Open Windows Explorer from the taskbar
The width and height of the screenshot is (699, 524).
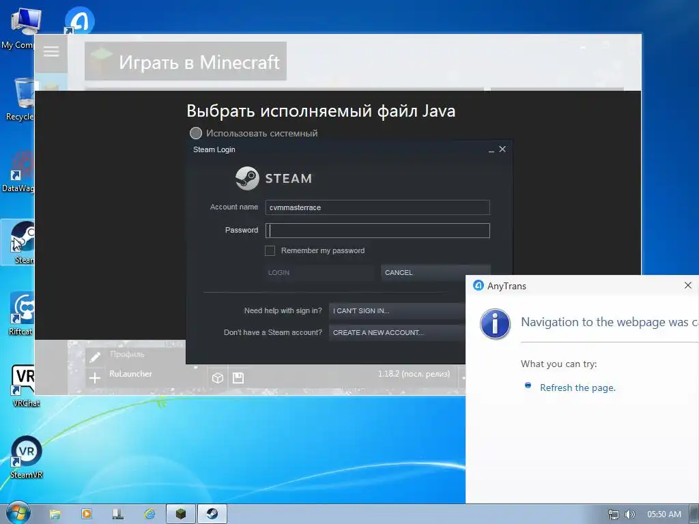tap(55, 514)
